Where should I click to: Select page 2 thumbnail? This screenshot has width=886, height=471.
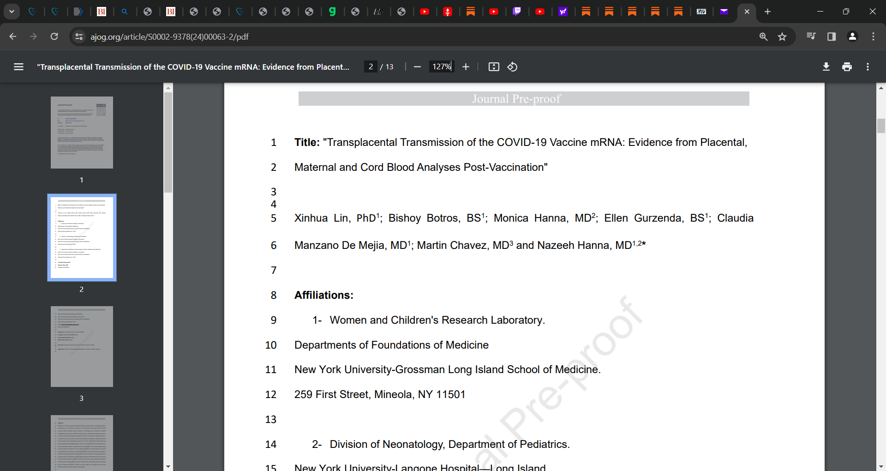pyautogui.click(x=82, y=237)
